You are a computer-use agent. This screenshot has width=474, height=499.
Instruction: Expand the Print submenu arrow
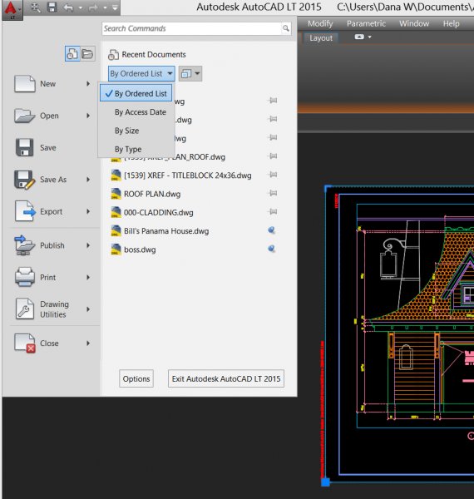pos(88,277)
